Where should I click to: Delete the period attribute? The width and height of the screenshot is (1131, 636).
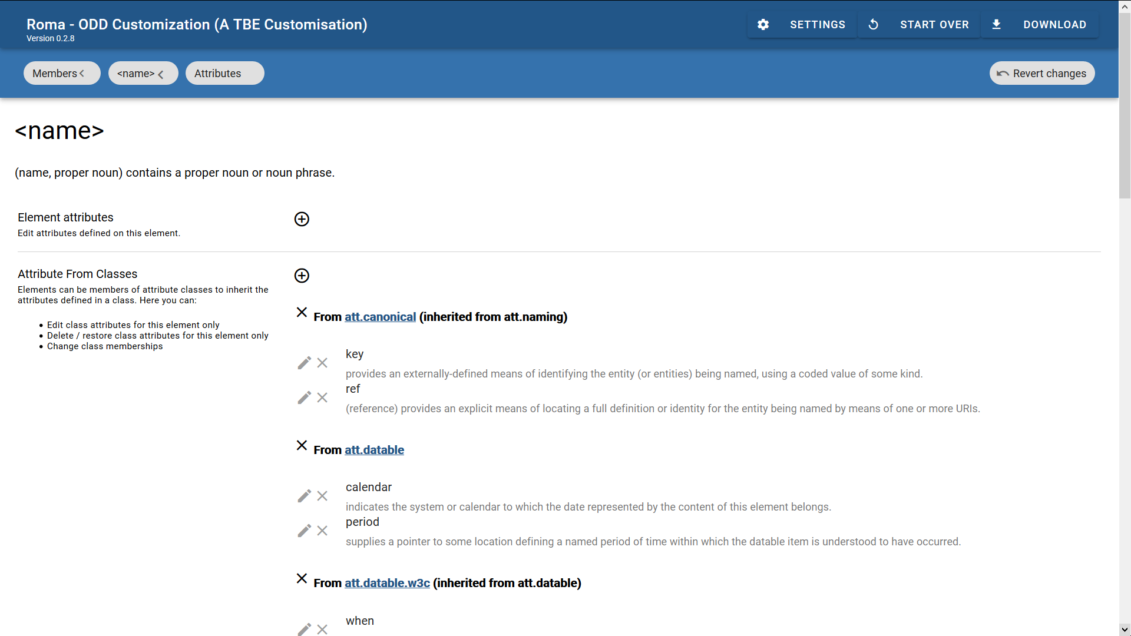tap(322, 531)
